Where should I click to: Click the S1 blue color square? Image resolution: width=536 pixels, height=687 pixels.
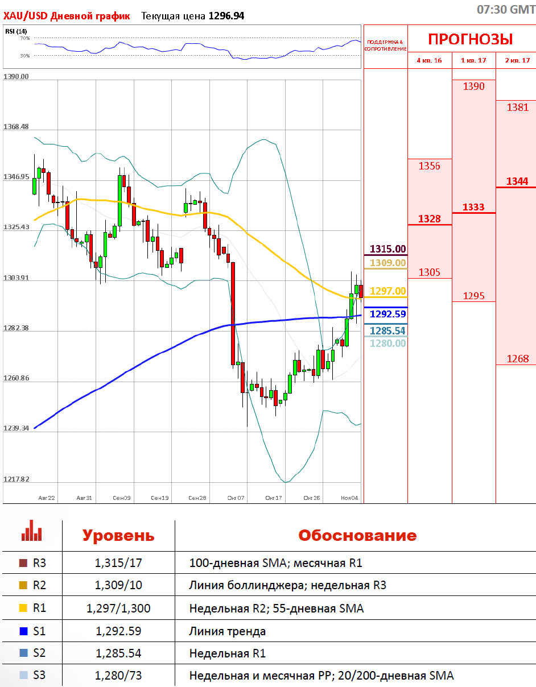(23, 631)
